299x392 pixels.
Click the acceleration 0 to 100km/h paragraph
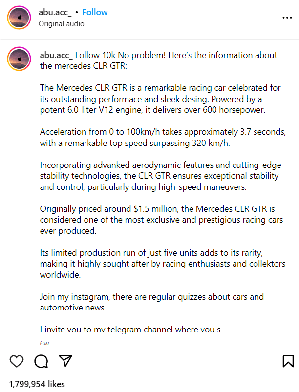162,138
